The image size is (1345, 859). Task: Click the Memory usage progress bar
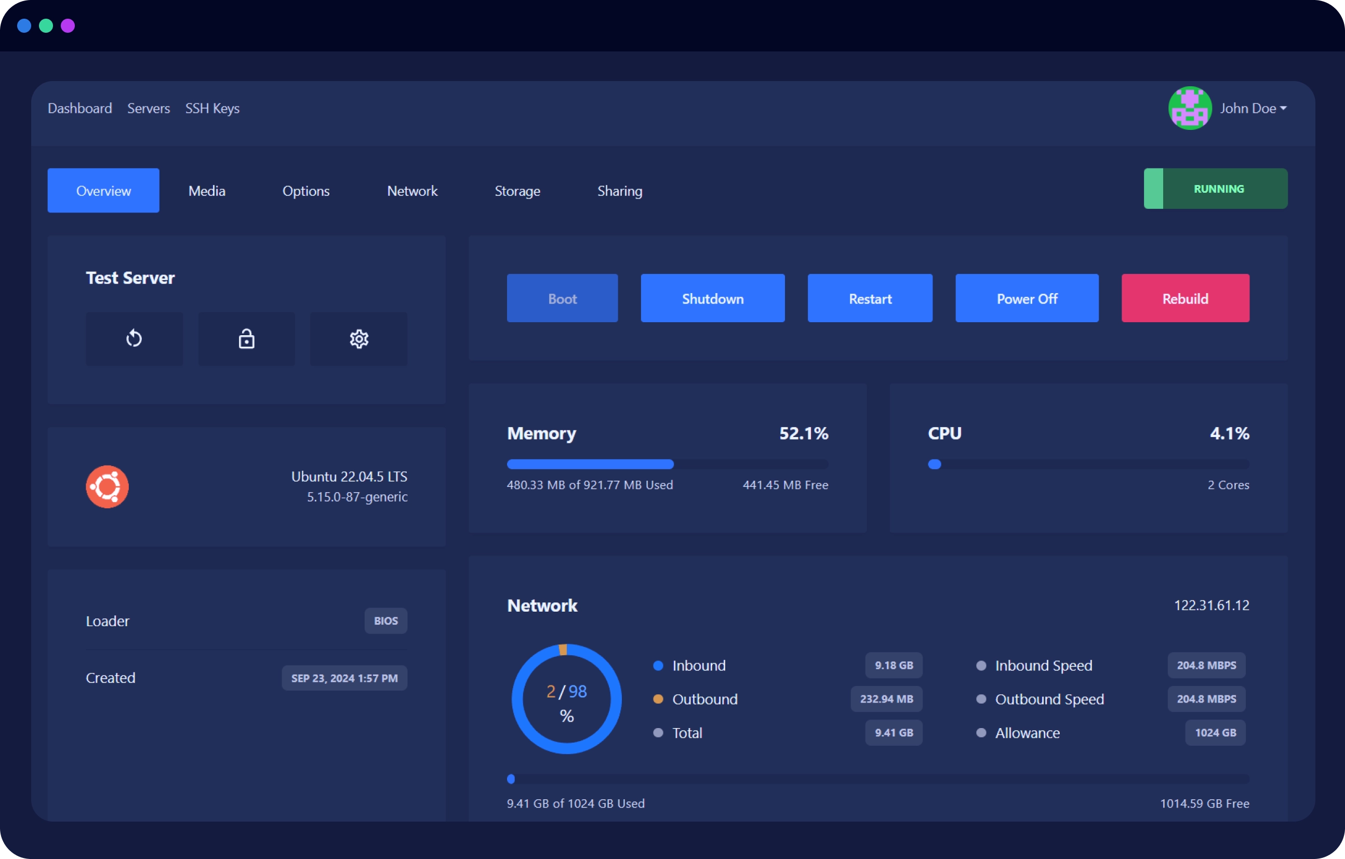point(667,464)
